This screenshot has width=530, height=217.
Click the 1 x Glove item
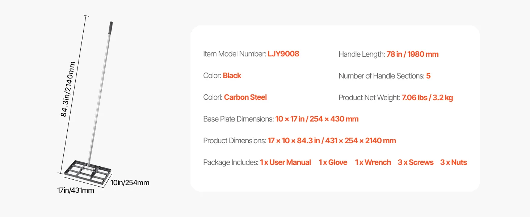pos(333,162)
